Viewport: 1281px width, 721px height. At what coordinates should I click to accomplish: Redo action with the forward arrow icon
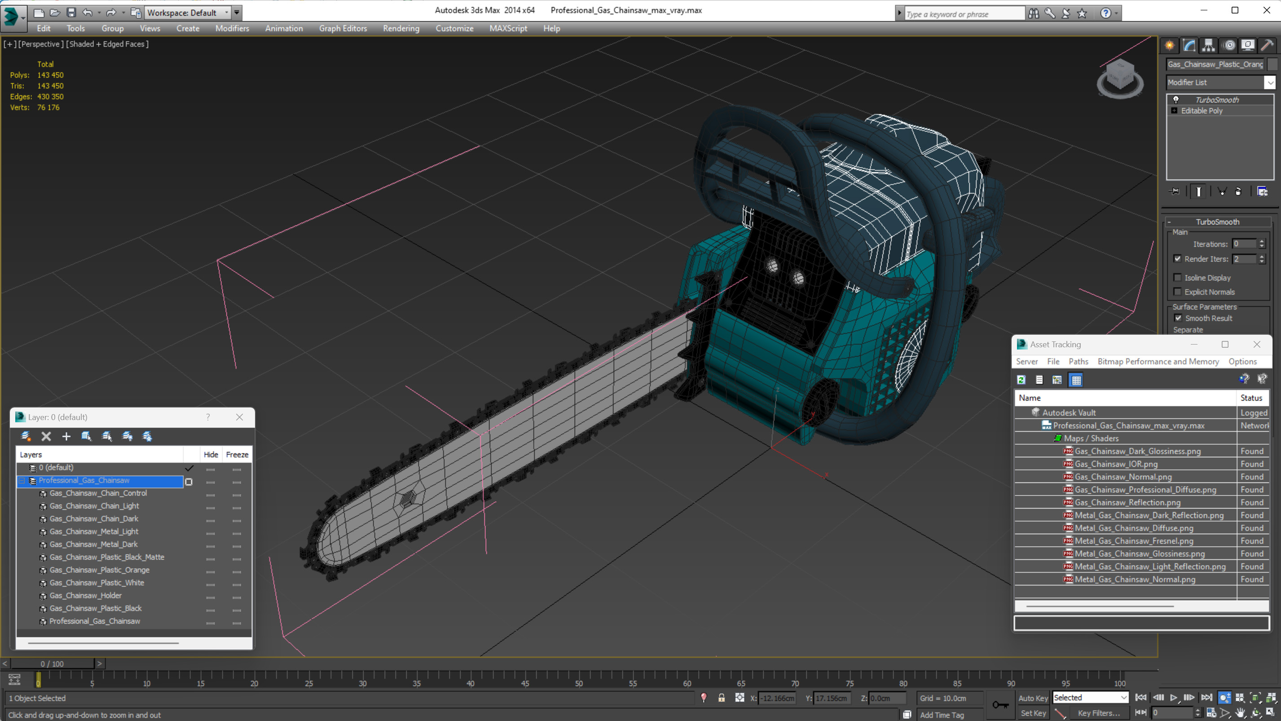point(111,13)
